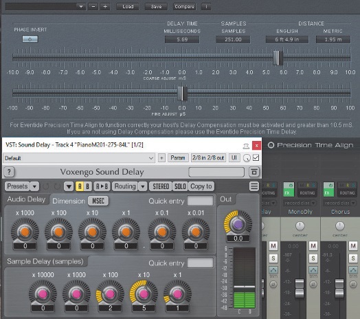Solo the MonoDly track
The image size is (360, 319).
pos(313,258)
